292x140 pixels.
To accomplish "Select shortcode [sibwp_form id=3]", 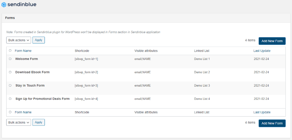I will click(x=86, y=86).
